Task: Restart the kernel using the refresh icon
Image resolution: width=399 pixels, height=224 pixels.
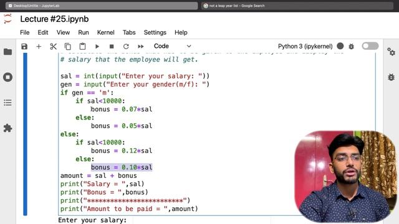Action: point(126,47)
